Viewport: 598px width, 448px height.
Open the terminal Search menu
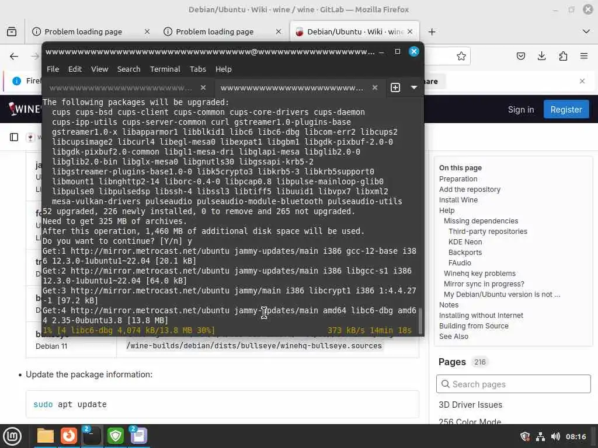coord(128,69)
